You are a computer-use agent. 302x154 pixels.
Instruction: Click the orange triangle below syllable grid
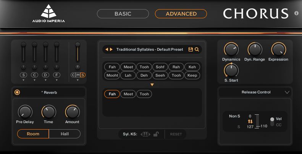click(152, 85)
